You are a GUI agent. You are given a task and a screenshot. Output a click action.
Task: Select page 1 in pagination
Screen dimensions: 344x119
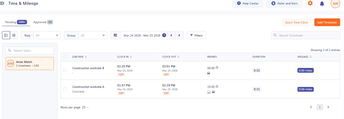click(x=320, y=107)
